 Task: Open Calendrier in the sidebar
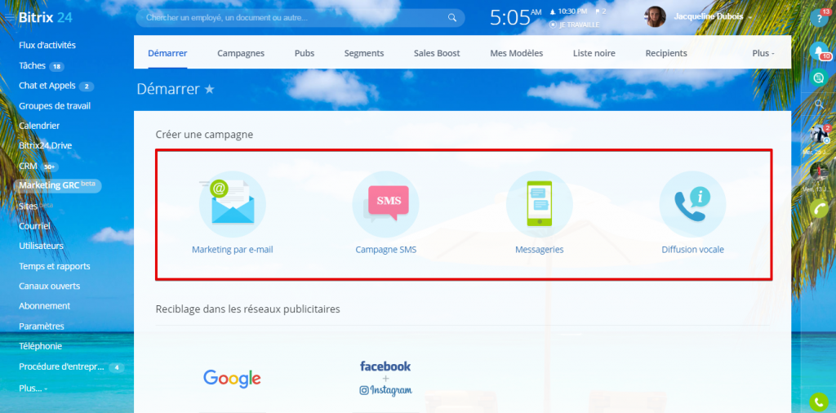39,126
